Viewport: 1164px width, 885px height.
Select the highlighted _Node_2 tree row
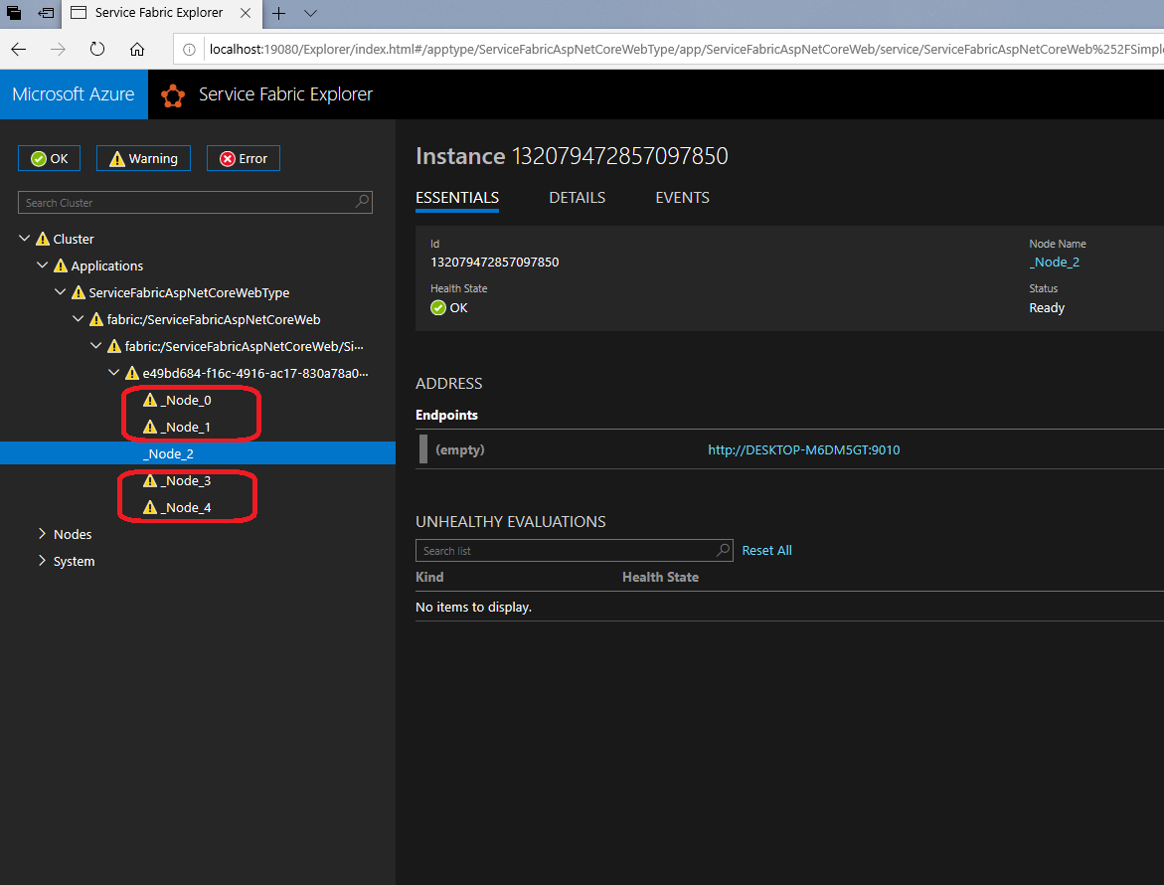click(198, 452)
